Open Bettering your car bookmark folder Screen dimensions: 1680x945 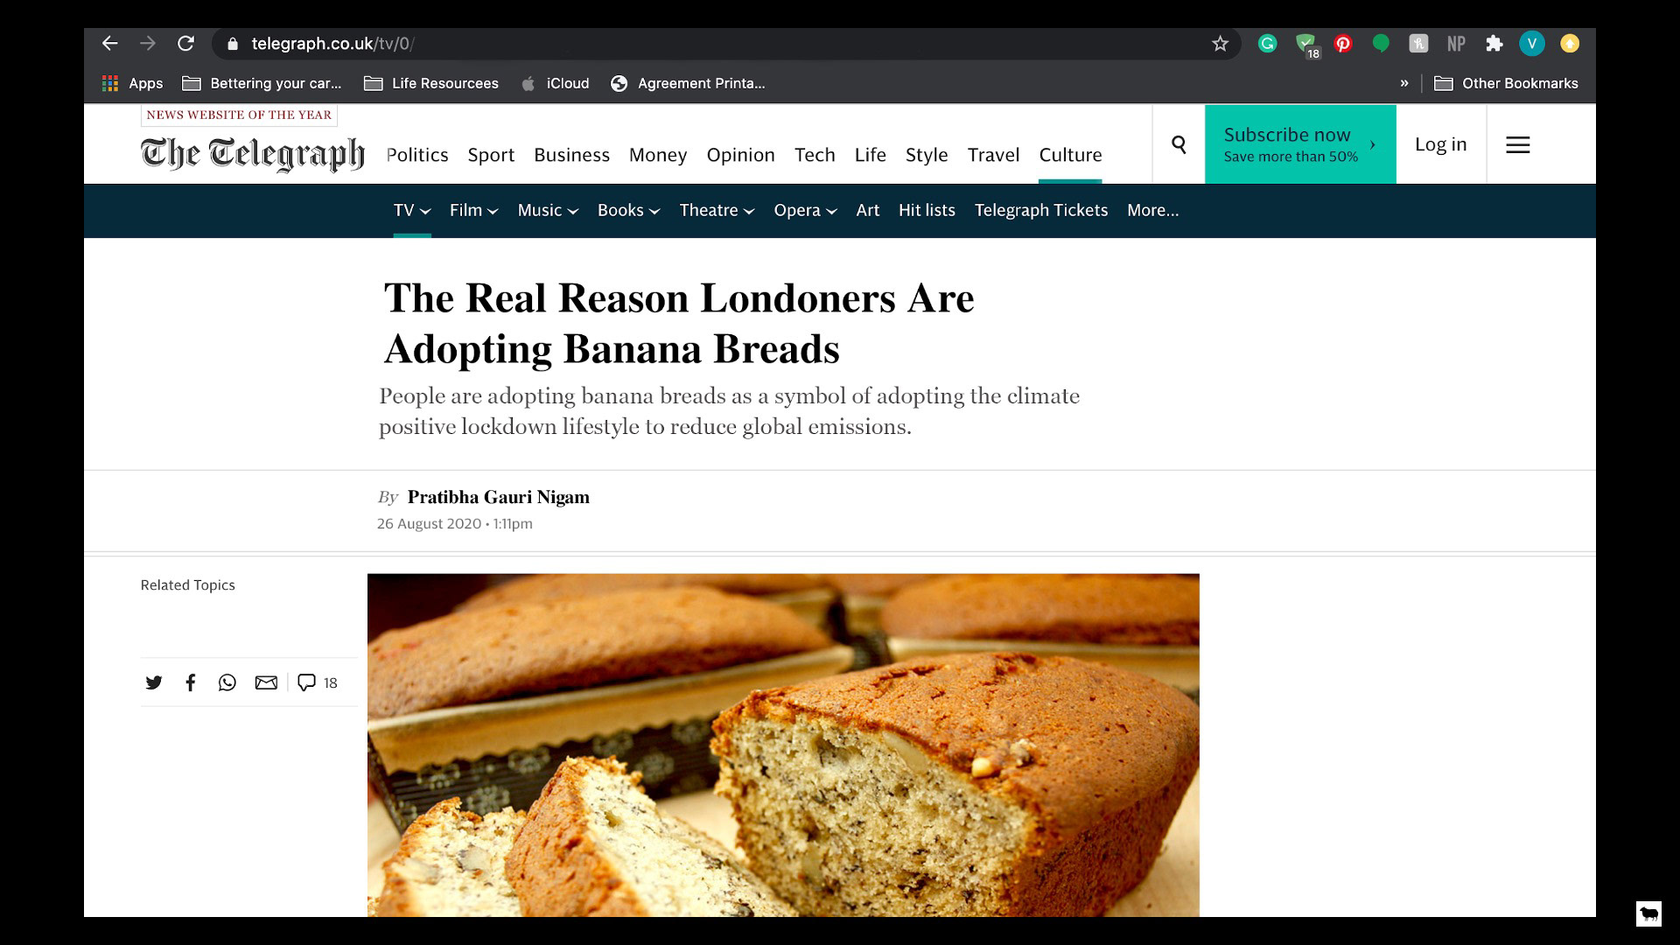pos(262,83)
